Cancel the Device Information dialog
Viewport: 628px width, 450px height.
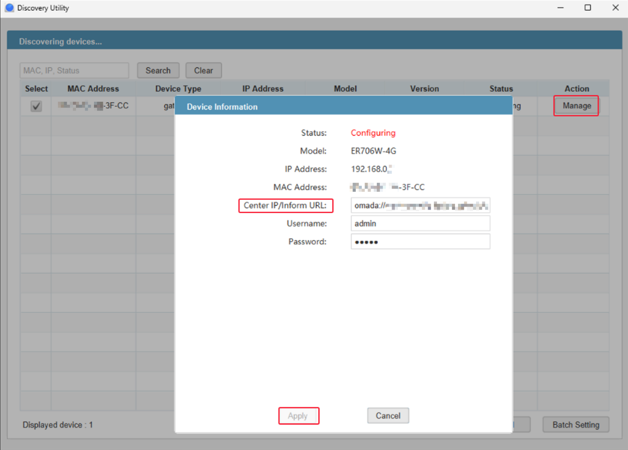point(388,416)
